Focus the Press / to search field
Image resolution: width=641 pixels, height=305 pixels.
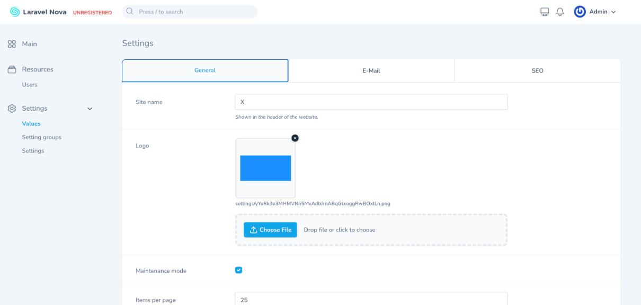coord(190,12)
